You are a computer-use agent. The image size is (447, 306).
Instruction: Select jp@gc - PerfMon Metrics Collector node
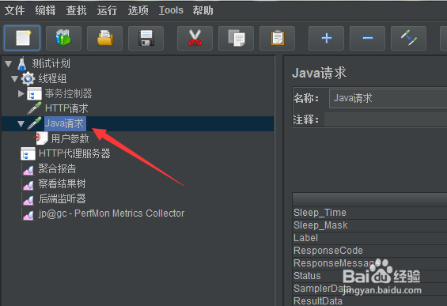click(x=112, y=213)
